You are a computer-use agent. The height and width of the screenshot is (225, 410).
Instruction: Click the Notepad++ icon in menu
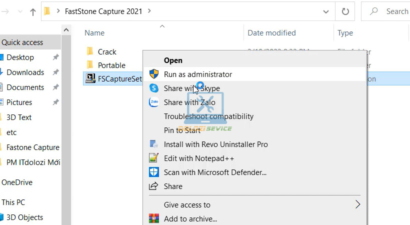pyautogui.click(x=154, y=158)
